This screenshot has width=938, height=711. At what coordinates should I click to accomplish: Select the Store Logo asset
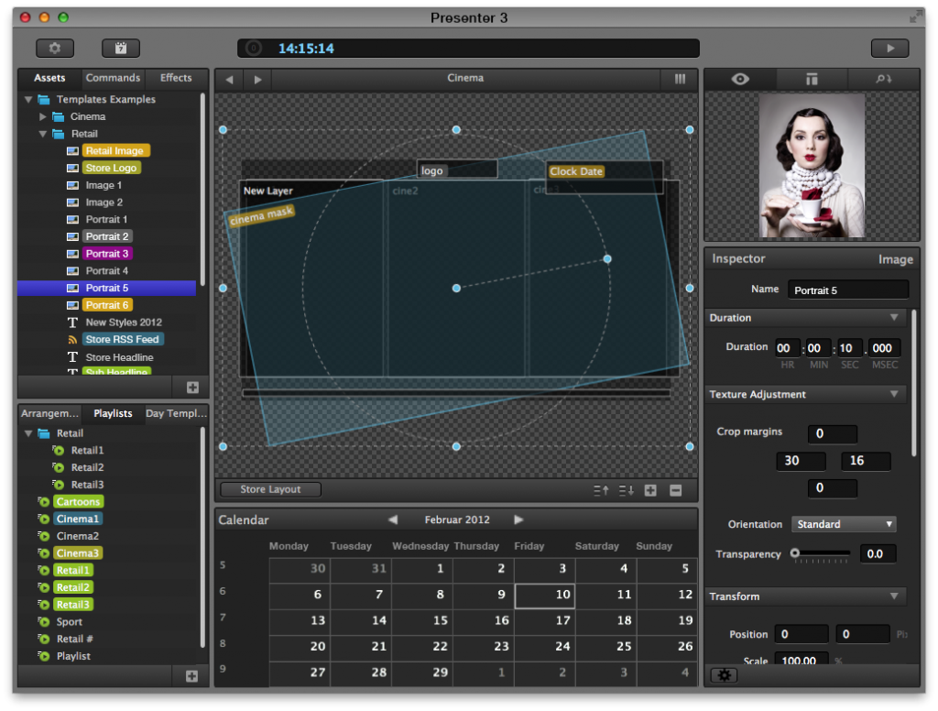point(111,169)
